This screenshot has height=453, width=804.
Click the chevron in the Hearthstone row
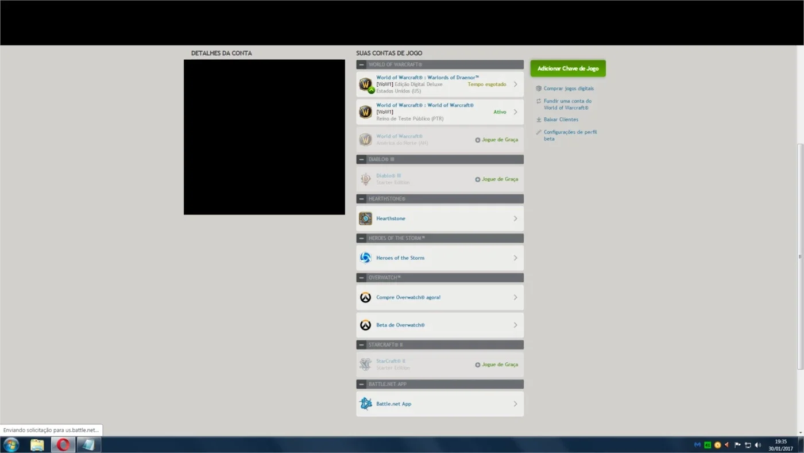[x=515, y=218]
